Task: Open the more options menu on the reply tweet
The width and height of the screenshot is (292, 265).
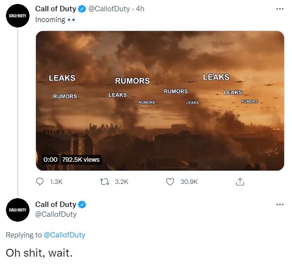Action: tap(280, 205)
